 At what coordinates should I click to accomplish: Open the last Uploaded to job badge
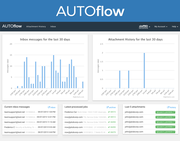coord(165,132)
